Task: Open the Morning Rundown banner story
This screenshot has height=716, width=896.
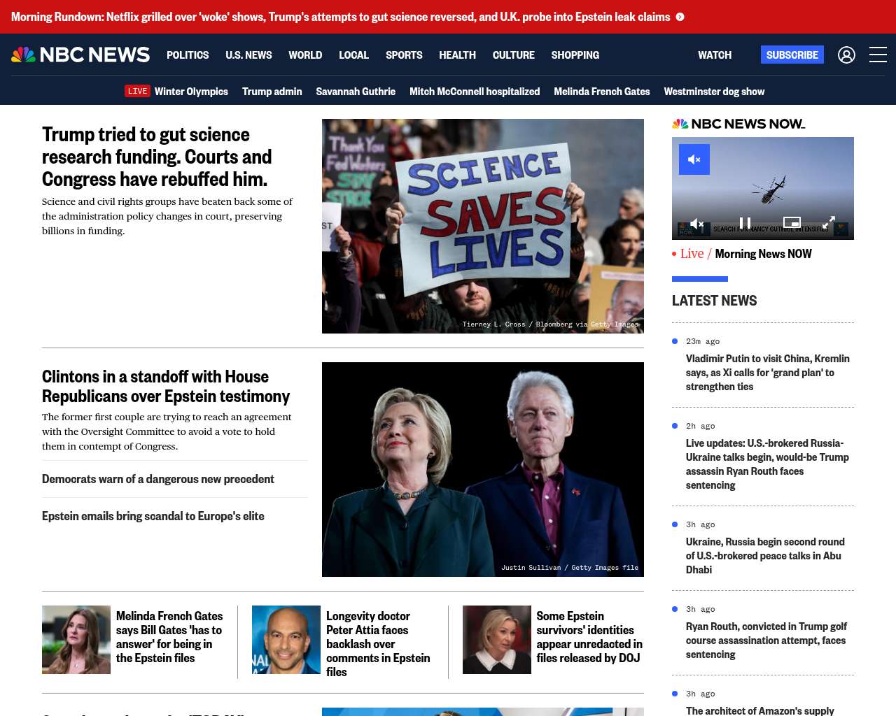Action: coord(340,17)
